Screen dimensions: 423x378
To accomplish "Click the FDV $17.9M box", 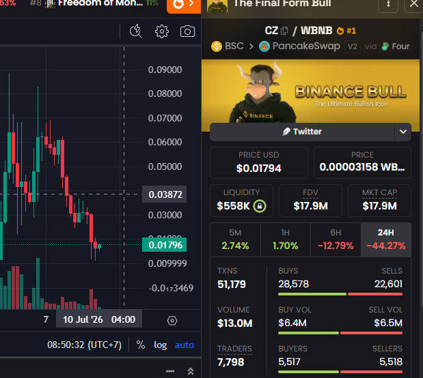I will pyautogui.click(x=310, y=201).
